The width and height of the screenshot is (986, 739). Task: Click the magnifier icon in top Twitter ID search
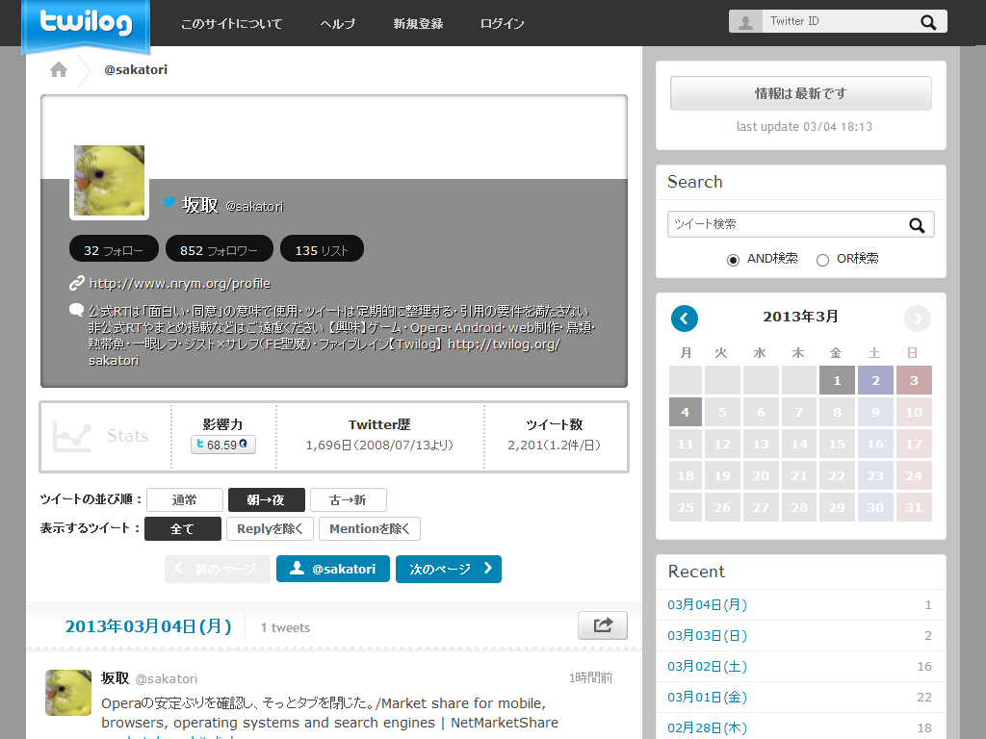click(x=927, y=22)
